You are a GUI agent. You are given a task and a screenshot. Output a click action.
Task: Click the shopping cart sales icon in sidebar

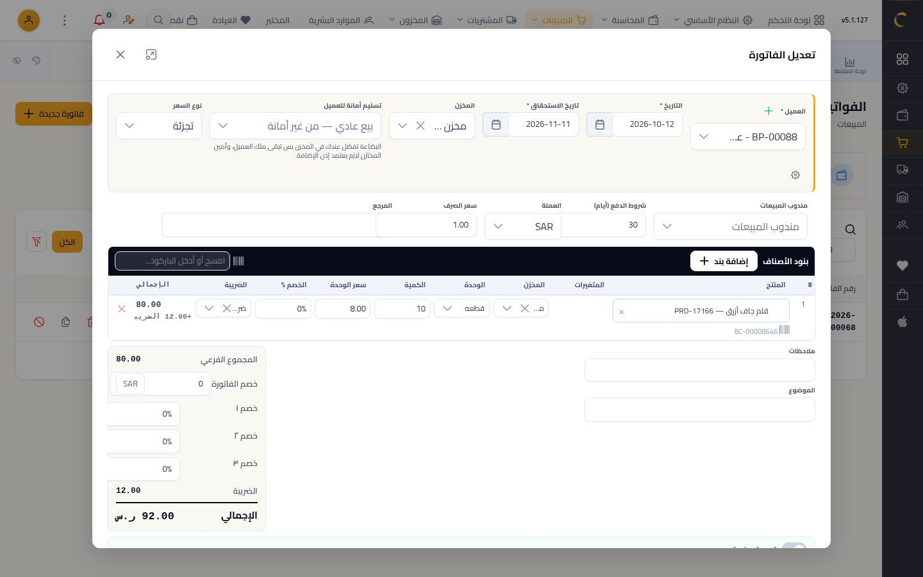click(x=902, y=143)
